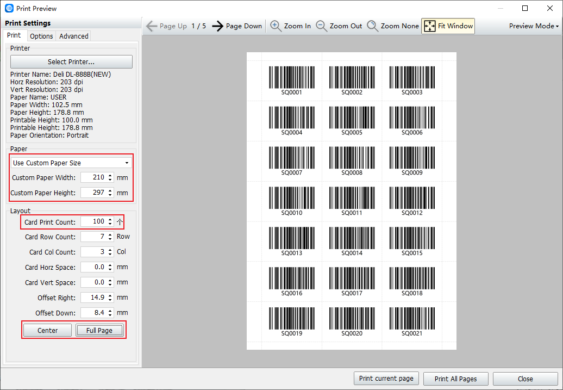This screenshot has height=390, width=563.
Task: Close the window with the title bar X
Action: pyautogui.click(x=550, y=8)
